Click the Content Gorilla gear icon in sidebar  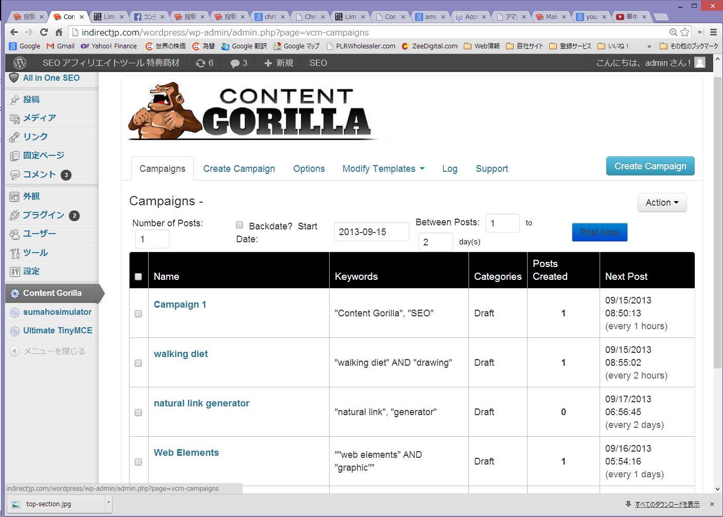point(15,293)
